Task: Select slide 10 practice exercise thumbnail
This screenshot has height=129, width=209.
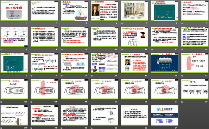Action: click(74, 37)
